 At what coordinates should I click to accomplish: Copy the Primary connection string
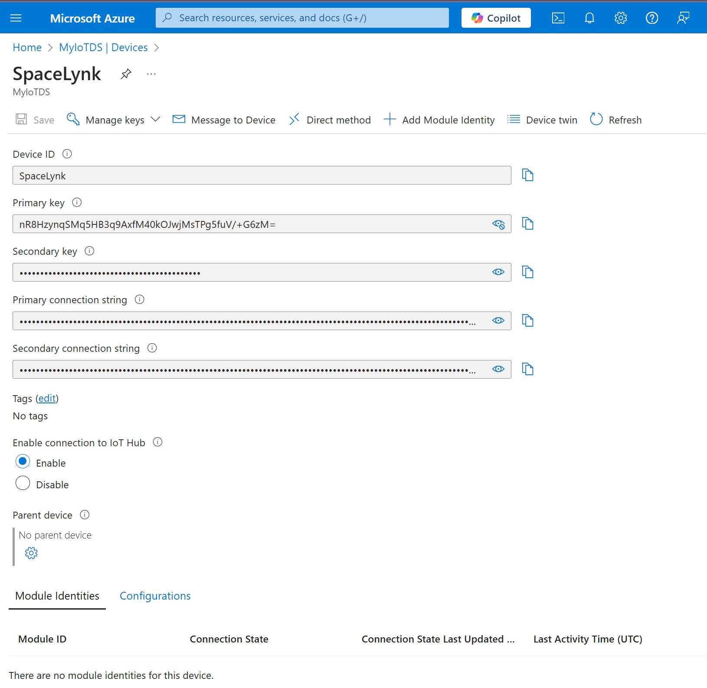coord(527,321)
